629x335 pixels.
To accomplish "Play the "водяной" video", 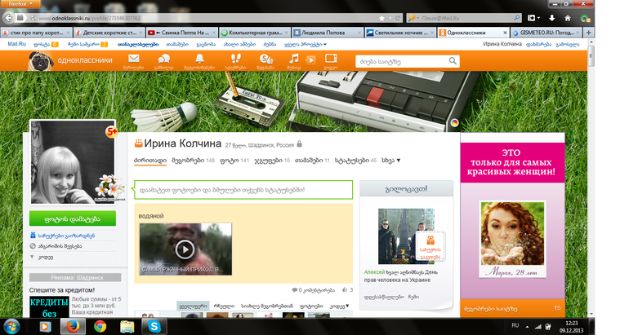I will (x=185, y=249).
